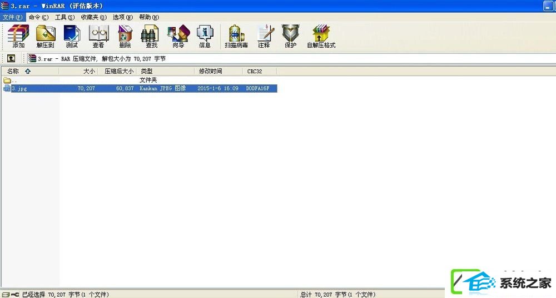Click the 文件夹 type cell of parent row

(x=148, y=80)
